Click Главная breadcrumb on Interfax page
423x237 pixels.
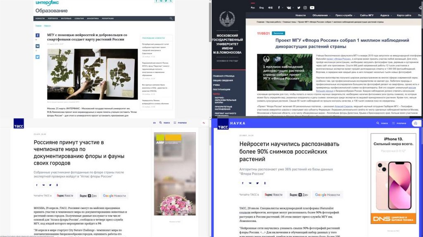click(x=38, y=26)
